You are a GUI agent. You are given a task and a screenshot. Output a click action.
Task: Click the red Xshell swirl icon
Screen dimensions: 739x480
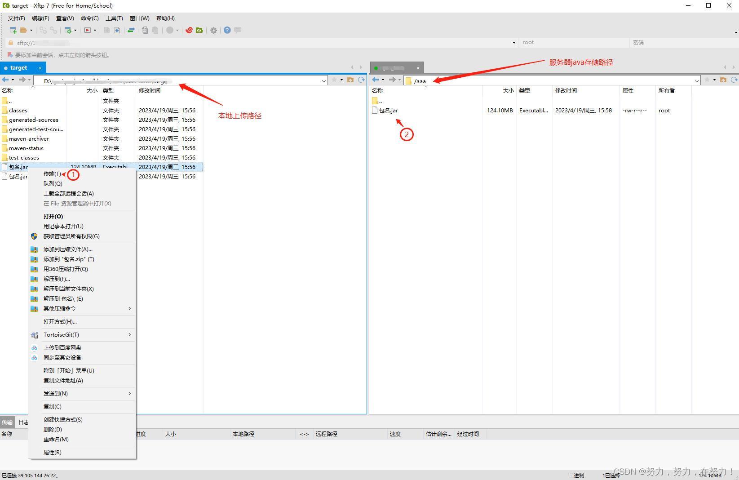pyautogui.click(x=189, y=30)
